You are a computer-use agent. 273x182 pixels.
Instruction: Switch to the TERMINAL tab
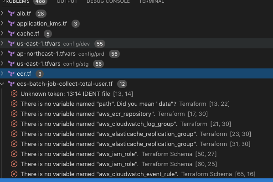click(152, 1)
